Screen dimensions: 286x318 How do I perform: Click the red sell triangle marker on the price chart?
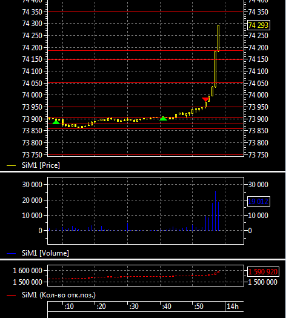(x=205, y=99)
